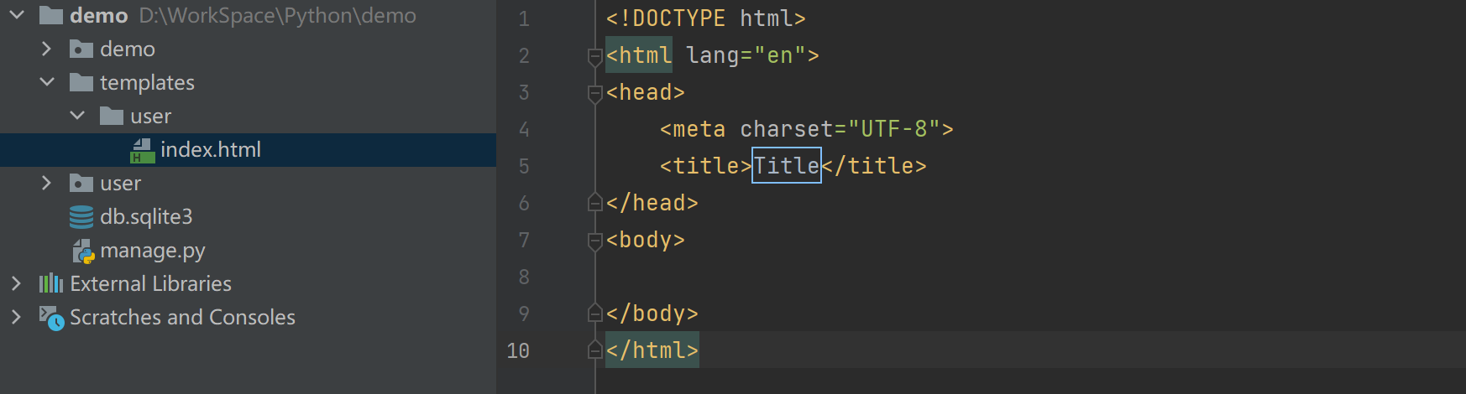Click the index.html file icon
This screenshot has width=1466, height=394.
click(142, 150)
